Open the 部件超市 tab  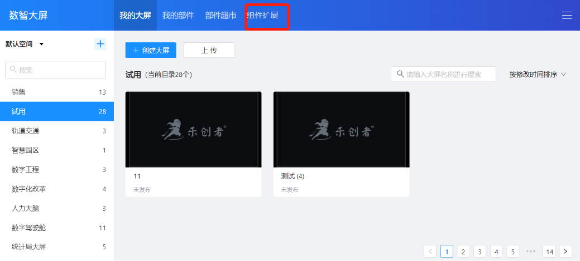click(221, 16)
